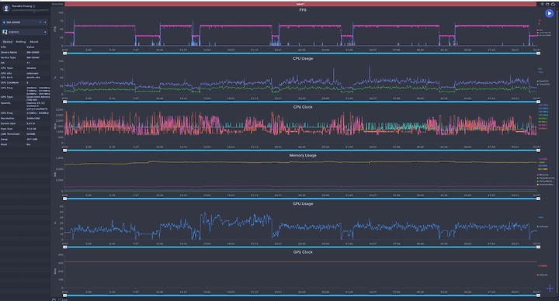The width and height of the screenshot is (559, 301).
Task: Click the info icon beside Nanako Huang
Action: tap(34, 6)
